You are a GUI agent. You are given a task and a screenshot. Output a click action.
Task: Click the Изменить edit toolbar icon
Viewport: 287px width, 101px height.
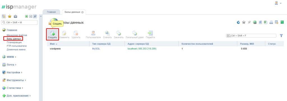point(64,34)
